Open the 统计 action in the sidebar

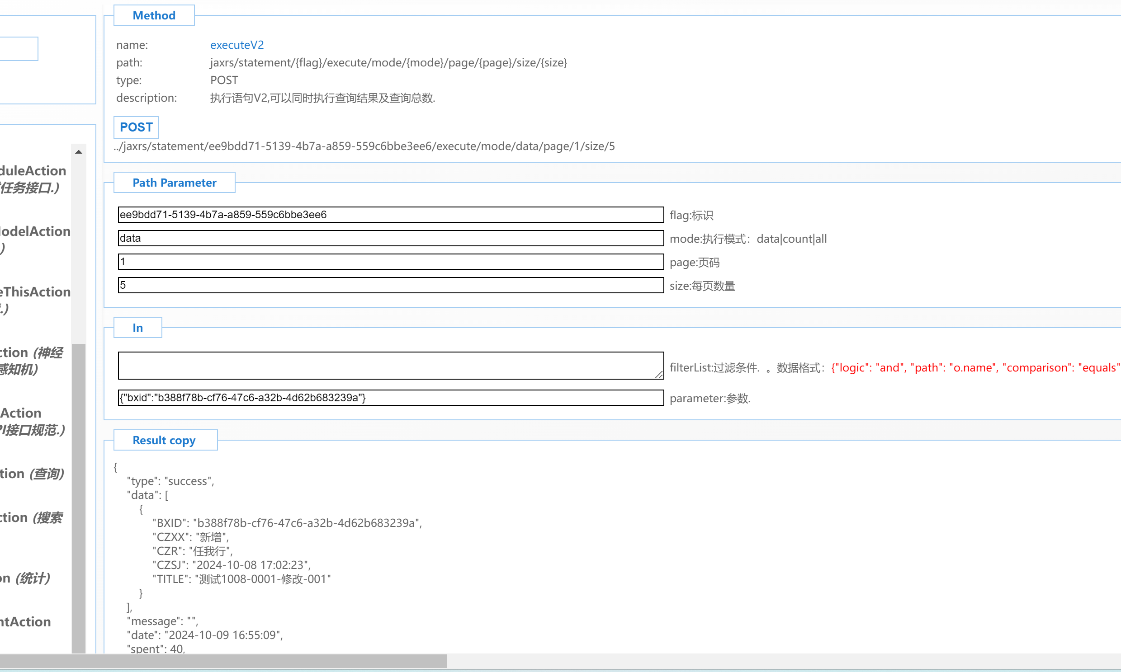point(25,578)
